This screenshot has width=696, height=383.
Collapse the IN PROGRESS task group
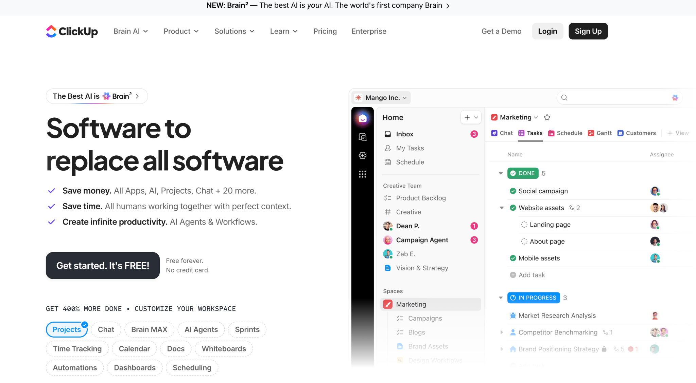[x=501, y=298]
